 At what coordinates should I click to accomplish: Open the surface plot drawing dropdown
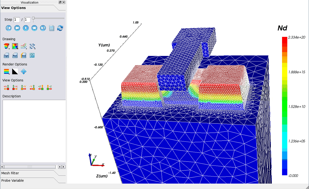7,47
